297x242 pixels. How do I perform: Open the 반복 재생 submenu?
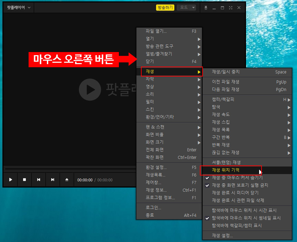coord(247,145)
